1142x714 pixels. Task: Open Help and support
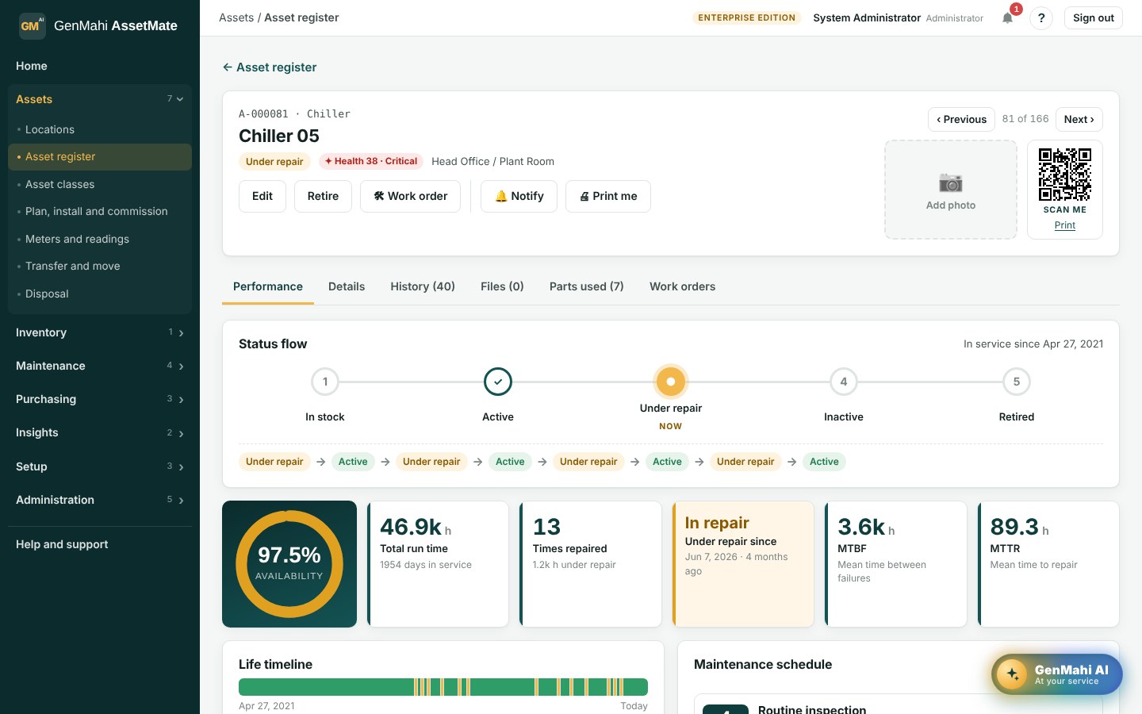point(100,544)
